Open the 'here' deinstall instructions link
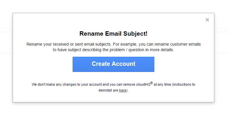The width and height of the screenshot is (229, 117). tap(123, 90)
